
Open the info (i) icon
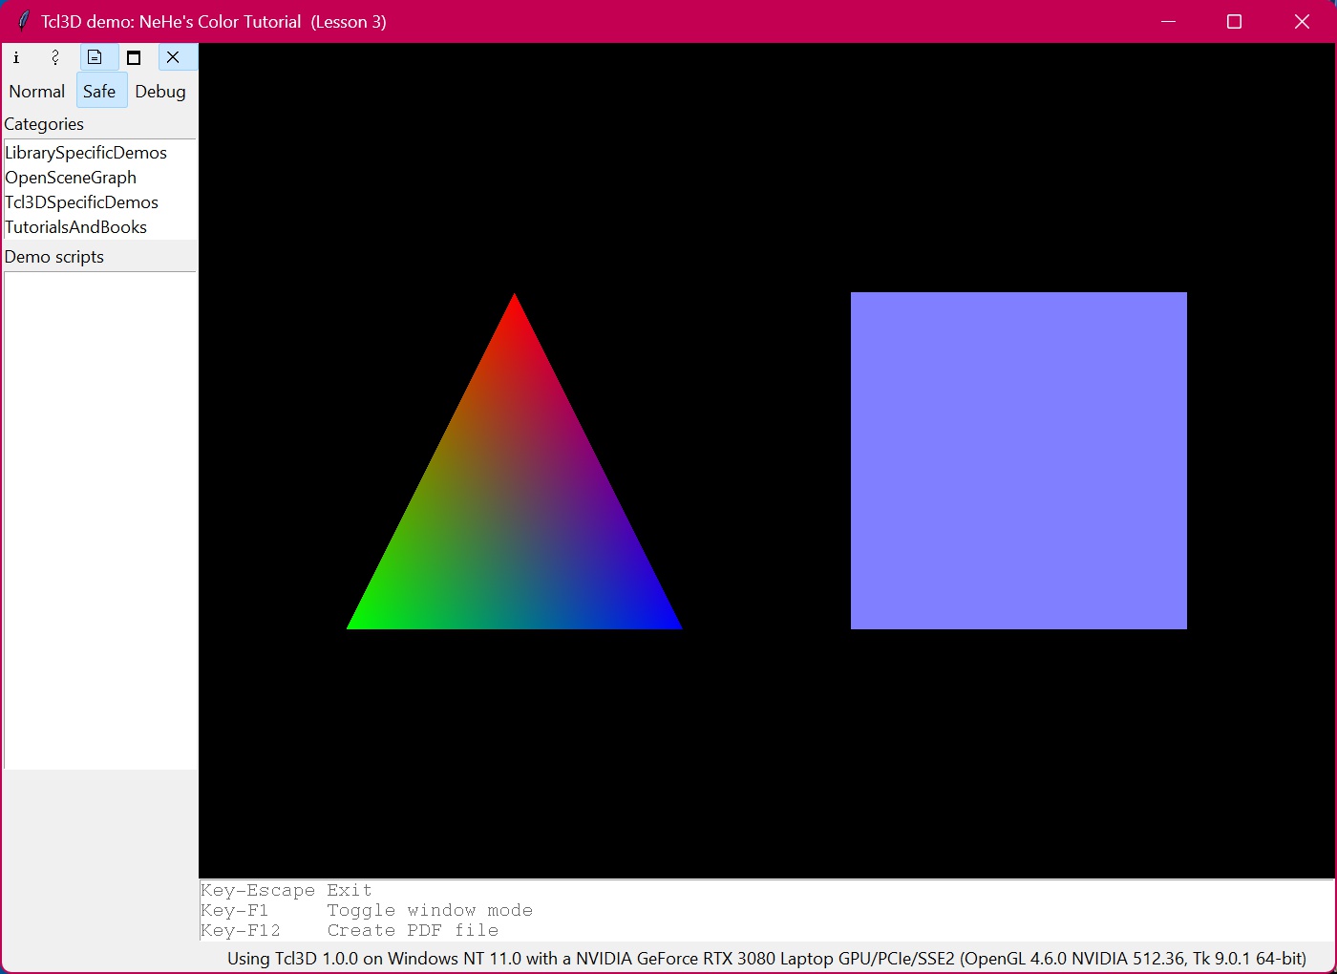(x=16, y=57)
